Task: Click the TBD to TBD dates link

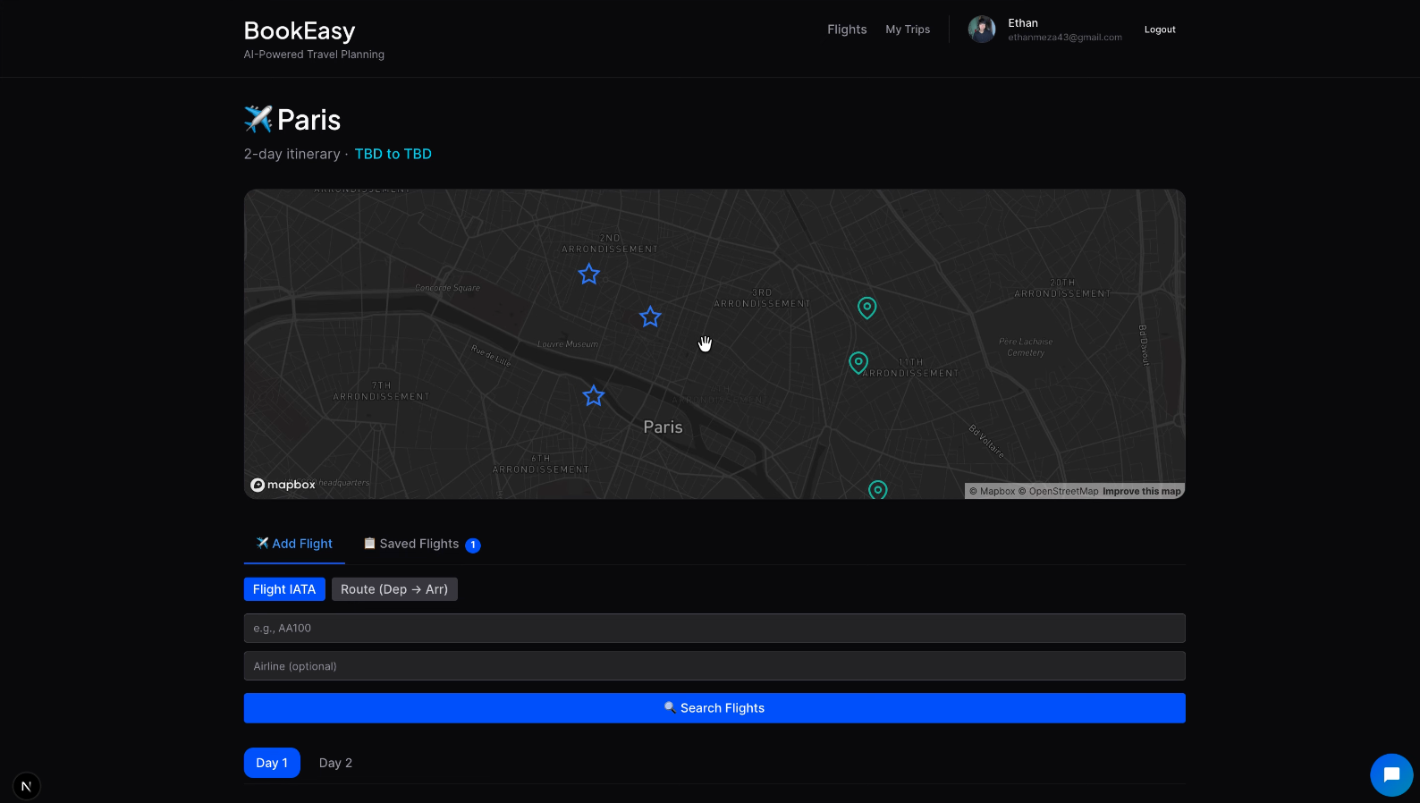Action: point(393,154)
